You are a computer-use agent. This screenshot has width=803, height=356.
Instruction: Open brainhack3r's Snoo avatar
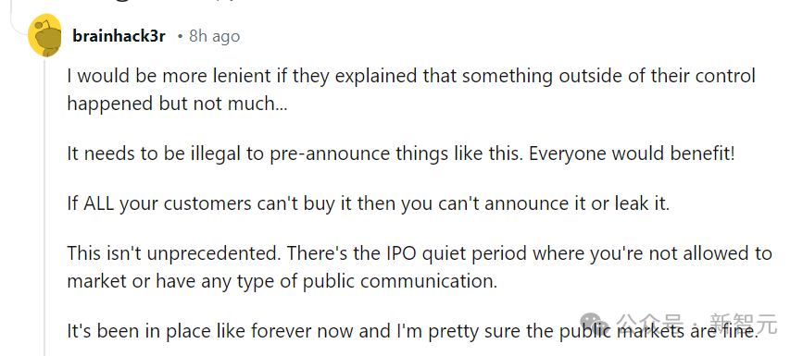[x=44, y=36]
